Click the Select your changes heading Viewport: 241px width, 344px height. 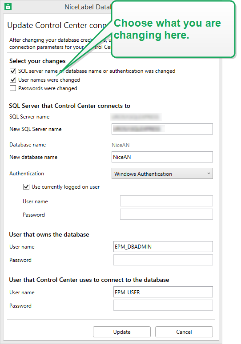[x=37, y=61]
